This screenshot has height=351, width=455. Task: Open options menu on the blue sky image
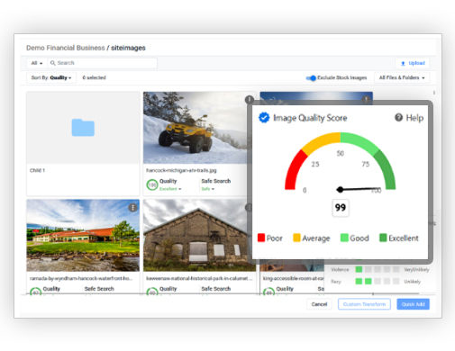pyautogui.click(x=366, y=99)
